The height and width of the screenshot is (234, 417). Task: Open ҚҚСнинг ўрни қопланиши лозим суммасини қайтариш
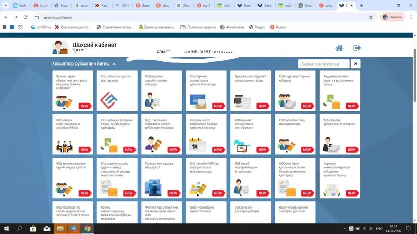(295, 178)
